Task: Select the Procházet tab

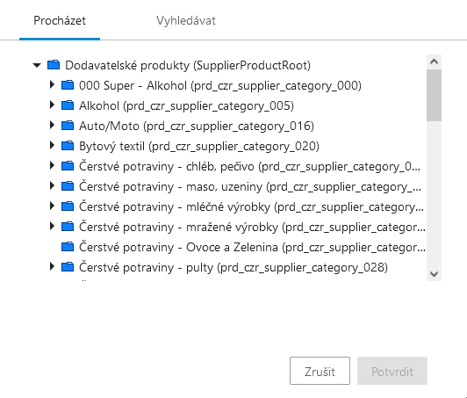Action: tap(60, 20)
